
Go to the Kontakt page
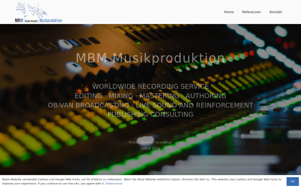275,12
